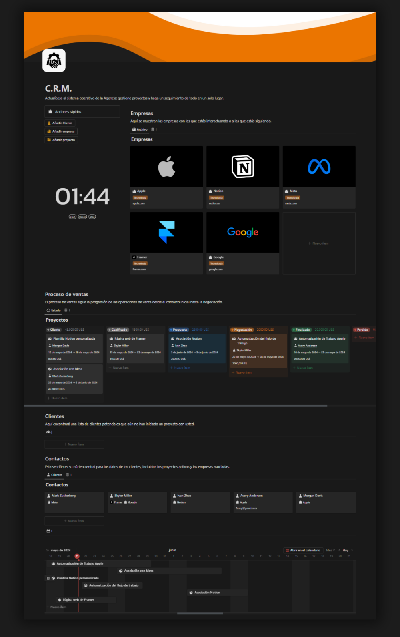Open the Acciones rápidas briefcase icon
This screenshot has width=400, height=637.
50,112
